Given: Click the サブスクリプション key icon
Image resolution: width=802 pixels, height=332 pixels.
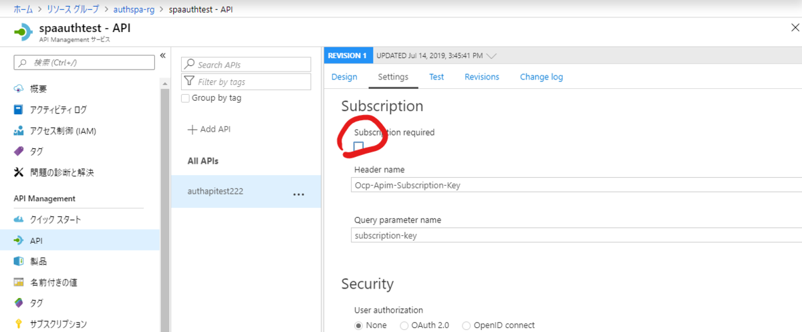Looking at the screenshot, I should pos(19,324).
